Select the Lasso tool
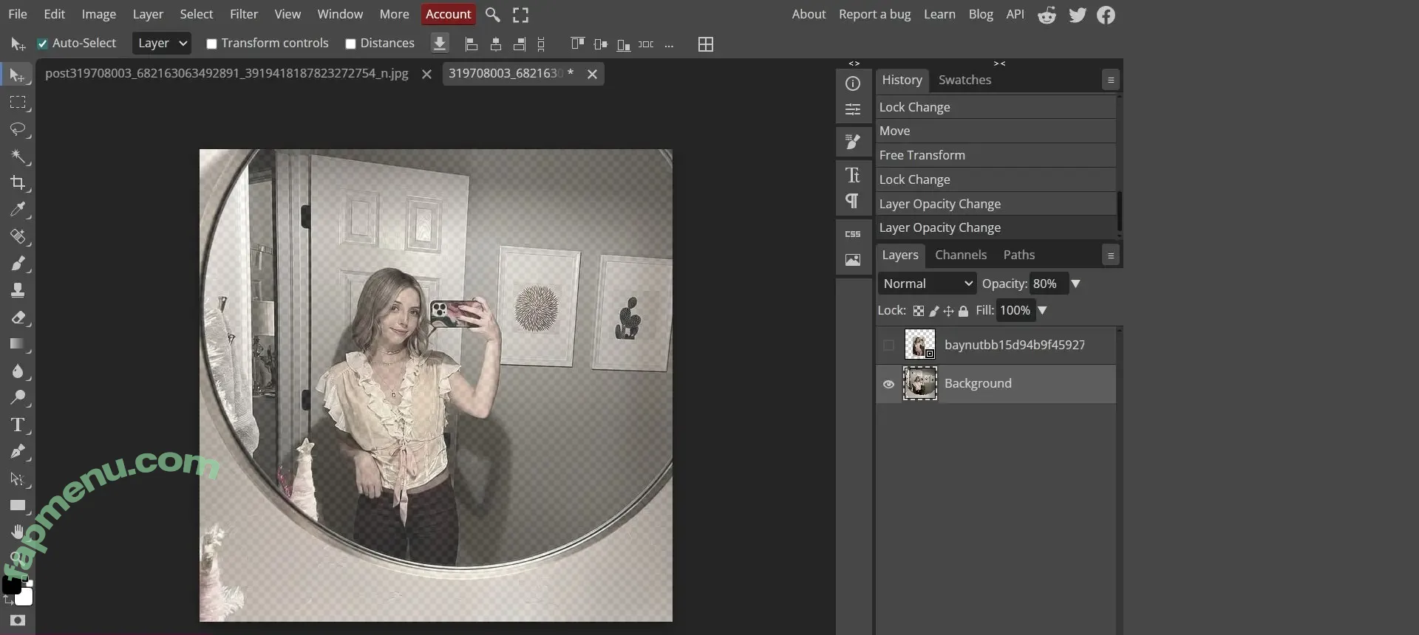 [x=18, y=129]
